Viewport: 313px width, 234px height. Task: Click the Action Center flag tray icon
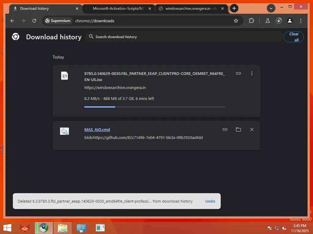click(269, 228)
